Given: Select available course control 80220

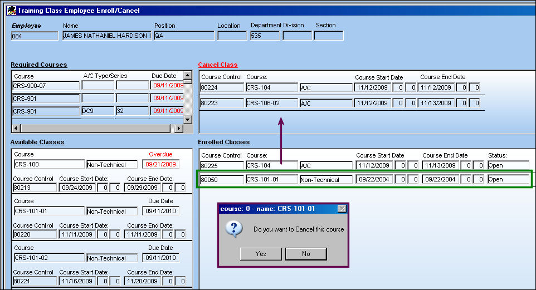Looking at the screenshot, I should (35, 234).
